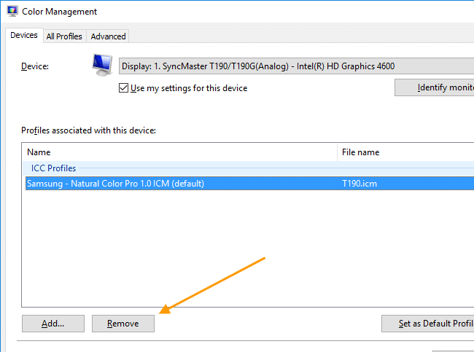Click the Device: label
The image size is (474, 352).
pos(35,66)
